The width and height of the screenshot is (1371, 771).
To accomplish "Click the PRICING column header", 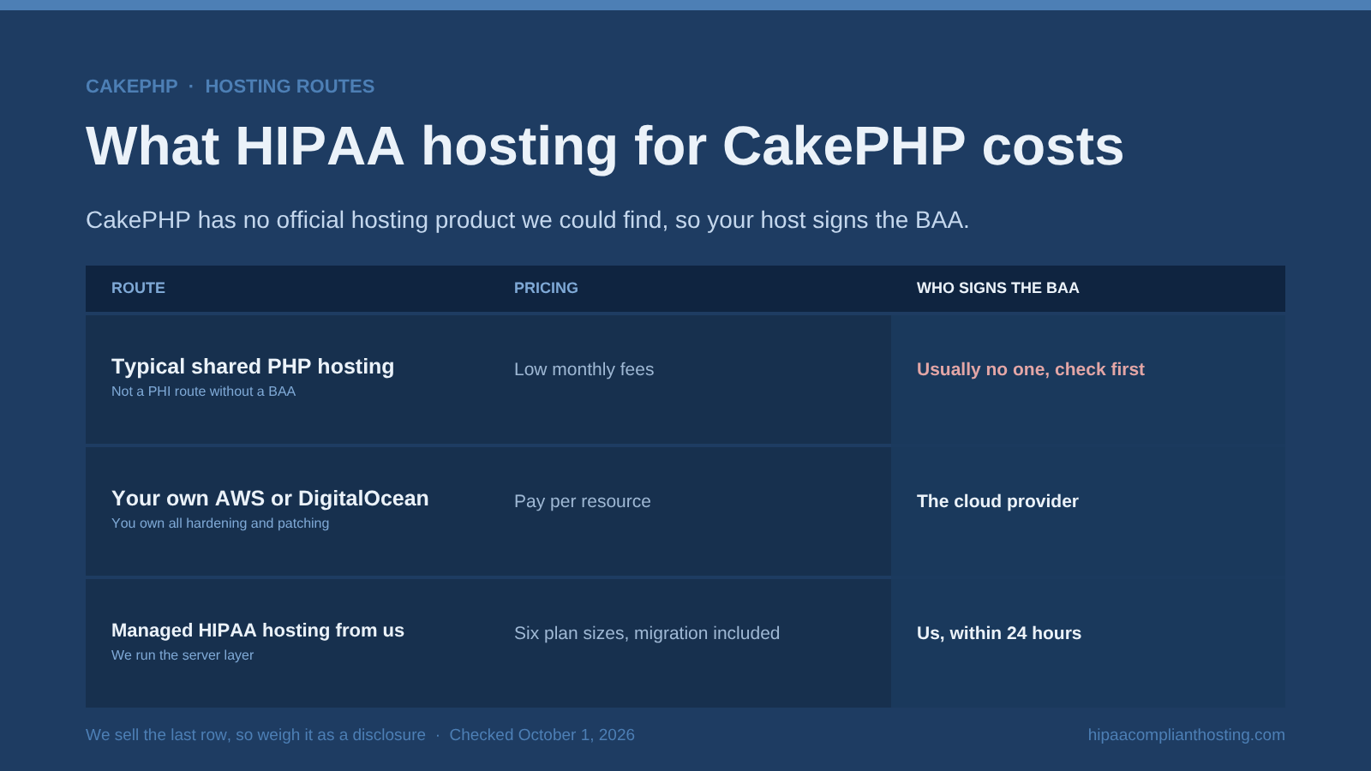I will click(546, 288).
